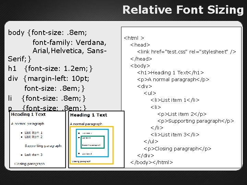Click the <li>List item 1</li> code line
This screenshot has width=247, height=185.
175,100
